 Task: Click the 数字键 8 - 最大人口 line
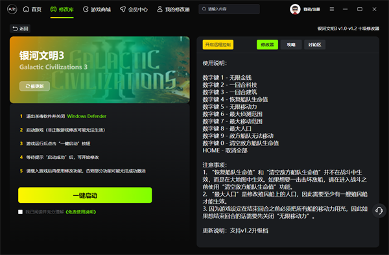227,128
